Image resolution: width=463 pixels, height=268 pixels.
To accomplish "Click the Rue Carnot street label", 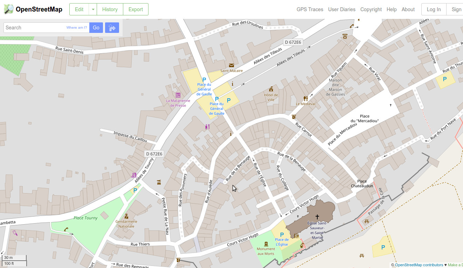I will tap(304, 129).
